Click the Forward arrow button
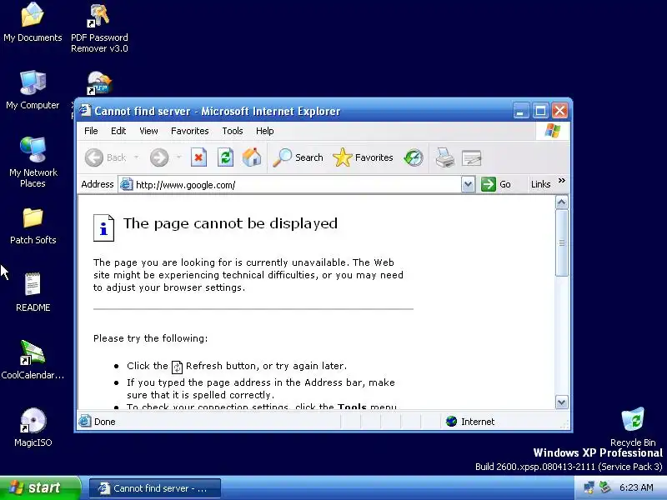The width and height of the screenshot is (667, 500). click(x=159, y=157)
